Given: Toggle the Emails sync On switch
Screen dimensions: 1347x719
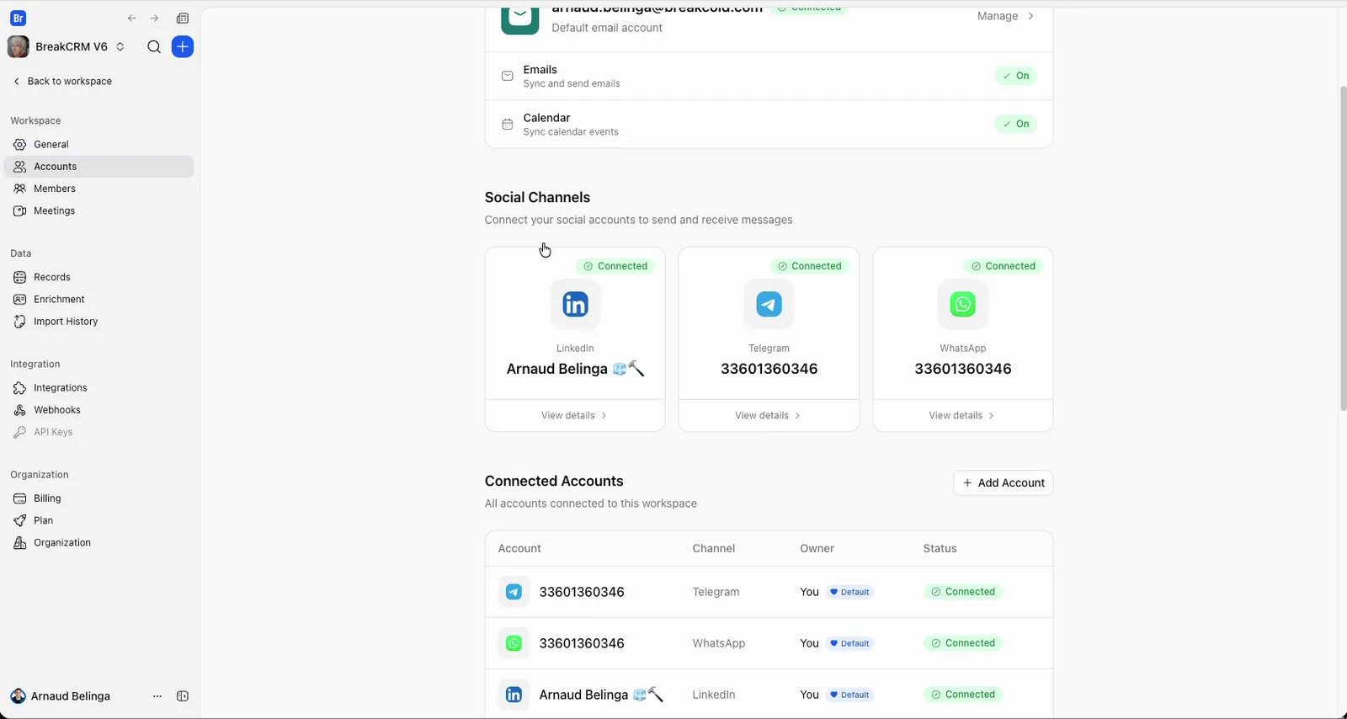Looking at the screenshot, I should click(x=1016, y=76).
